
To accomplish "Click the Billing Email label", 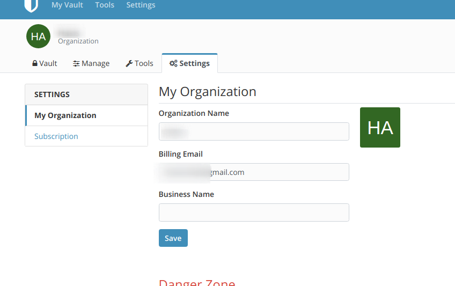I will click(180, 154).
